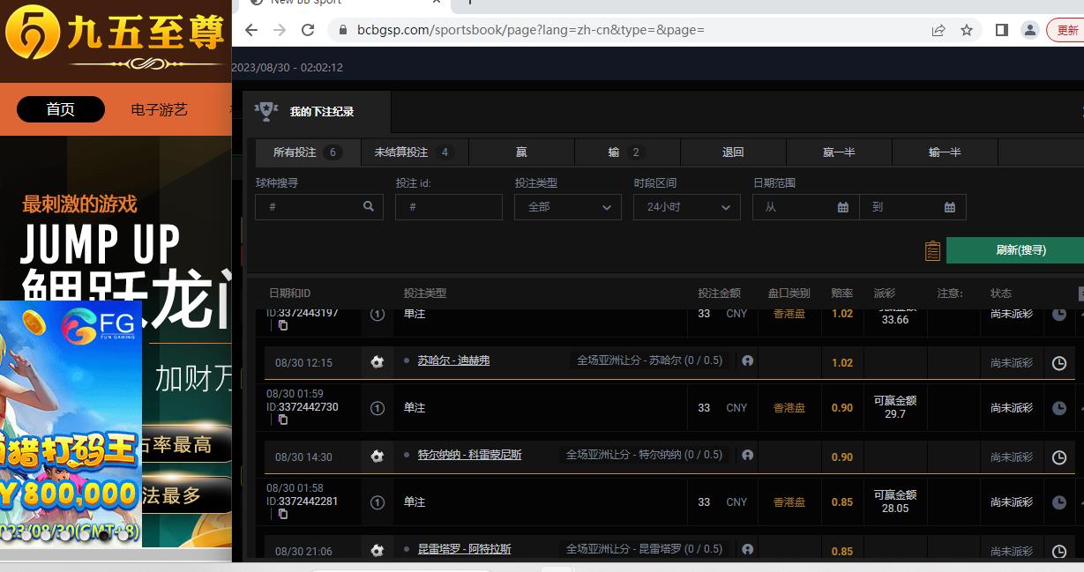Click single-bet circle icon for ID 3372442281
The image size is (1084, 572).
tap(378, 502)
